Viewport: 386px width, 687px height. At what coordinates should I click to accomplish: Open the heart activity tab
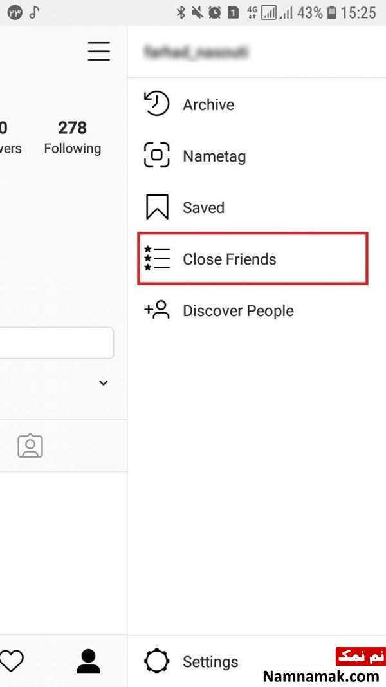12,661
